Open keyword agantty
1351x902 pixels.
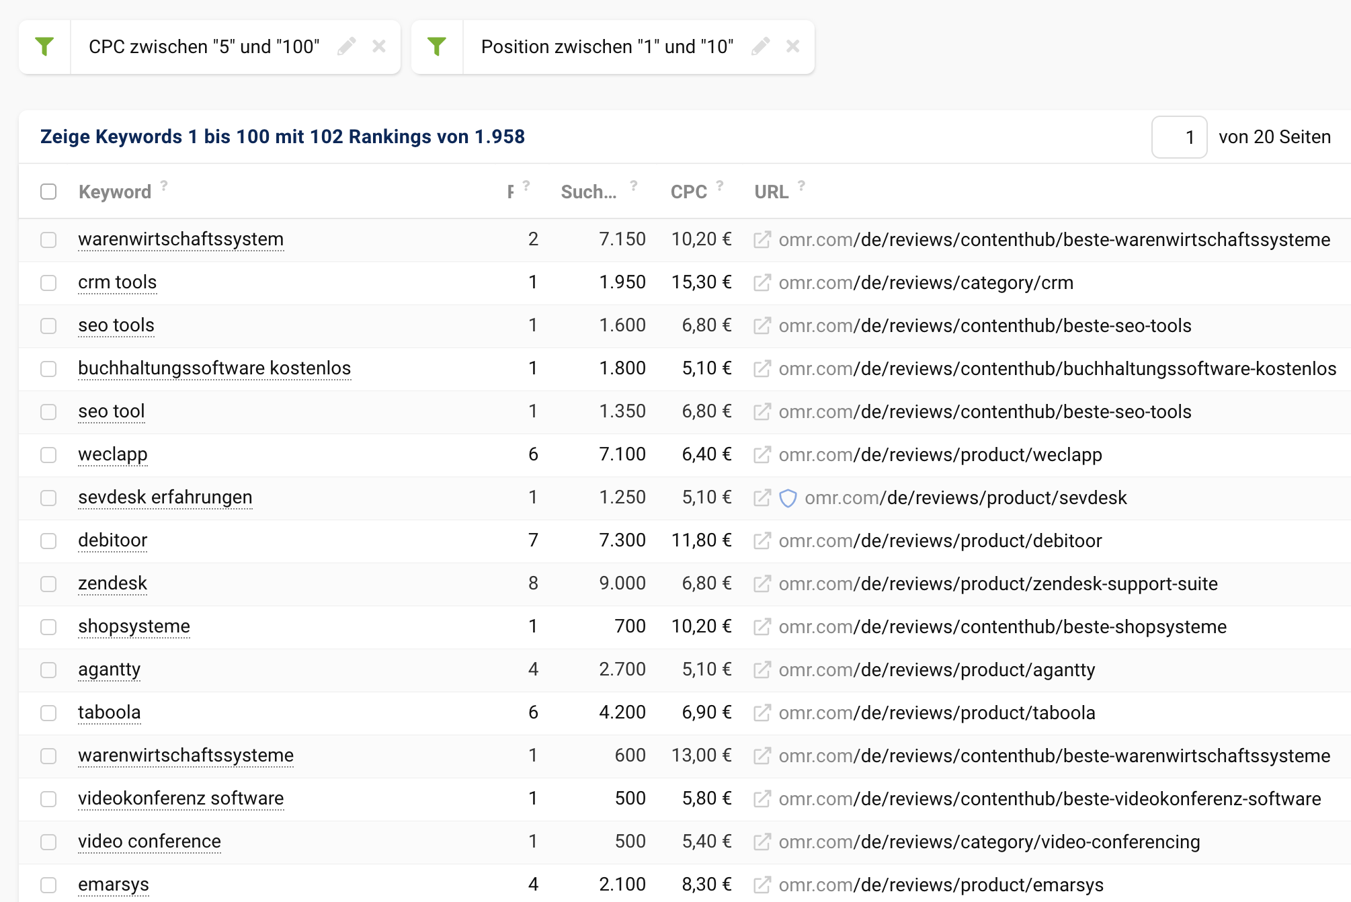[x=110, y=669]
